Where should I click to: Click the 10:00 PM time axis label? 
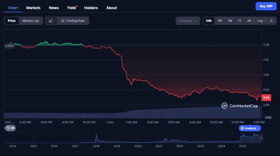click(89, 122)
